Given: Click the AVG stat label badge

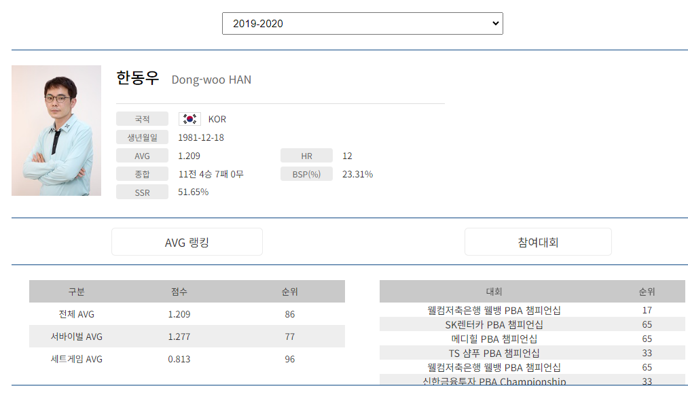Looking at the screenshot, I should point(142,155).
